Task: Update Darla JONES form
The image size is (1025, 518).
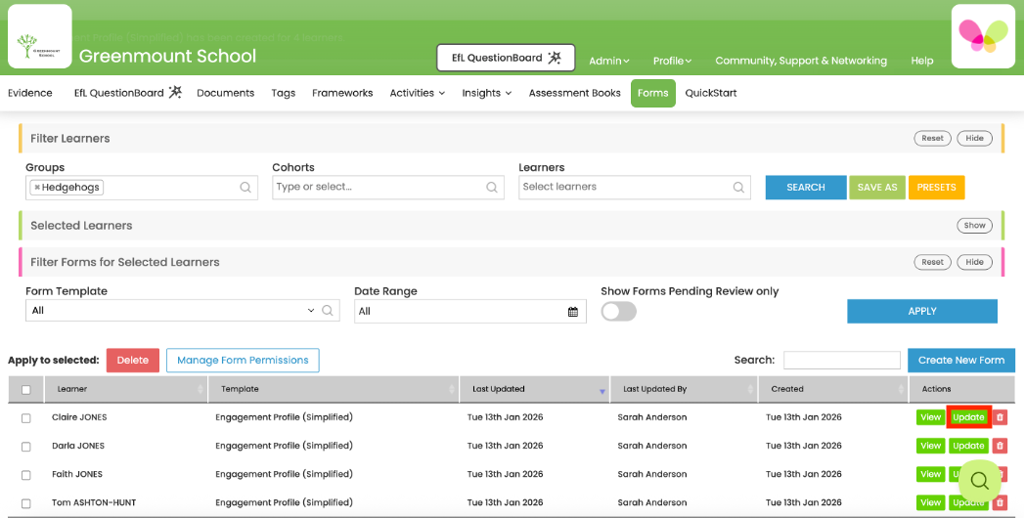Action: [x=968, y=446]
